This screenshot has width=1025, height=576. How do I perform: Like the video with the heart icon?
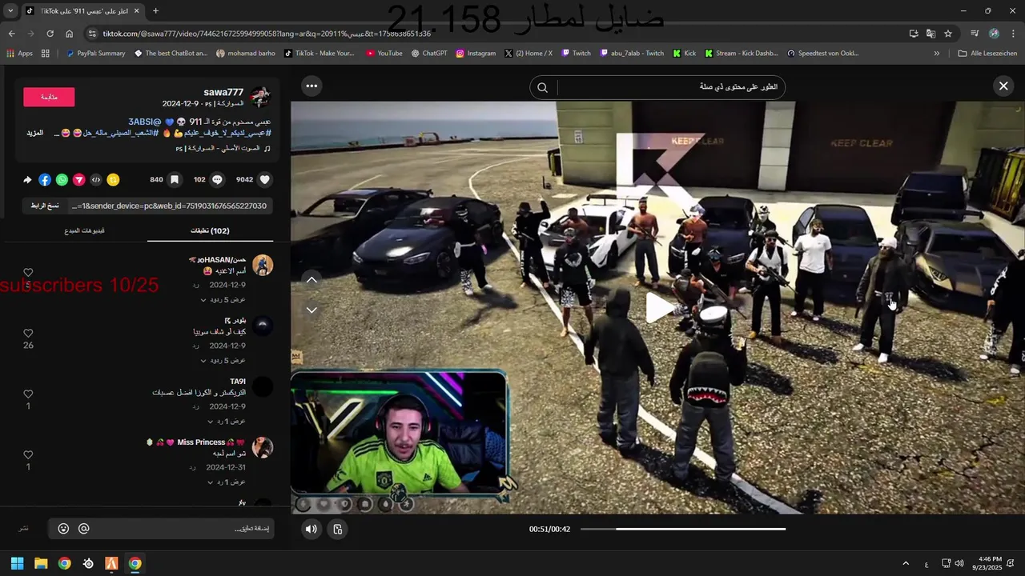click(x=265, y=180)
